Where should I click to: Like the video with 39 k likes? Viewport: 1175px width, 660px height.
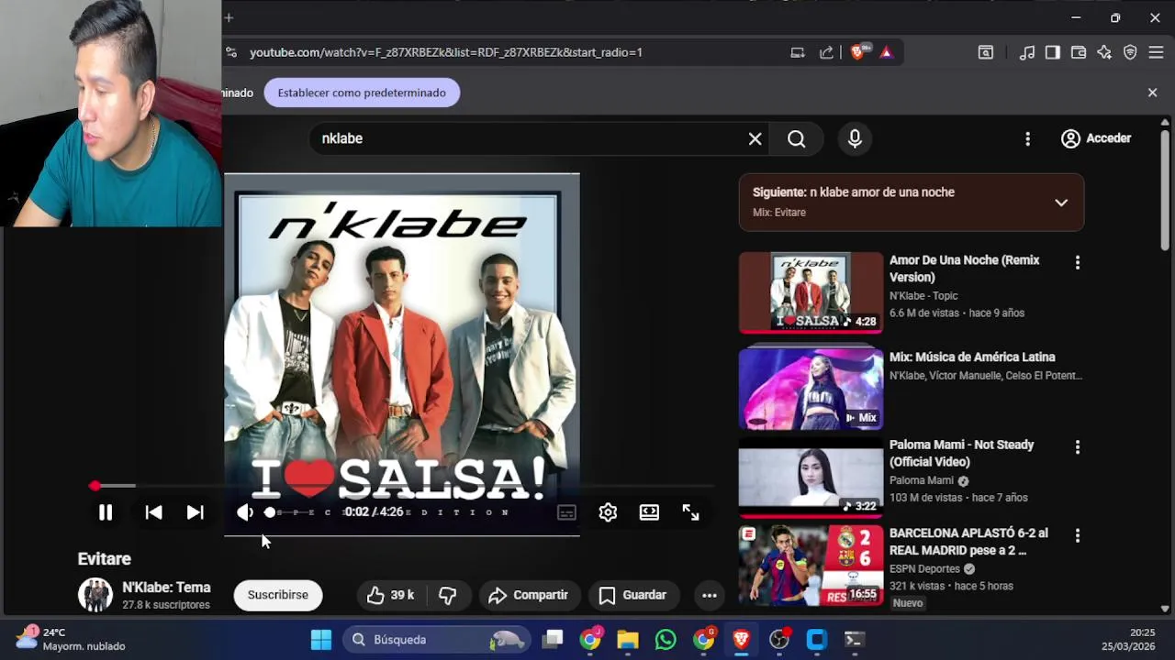point(390,595)
